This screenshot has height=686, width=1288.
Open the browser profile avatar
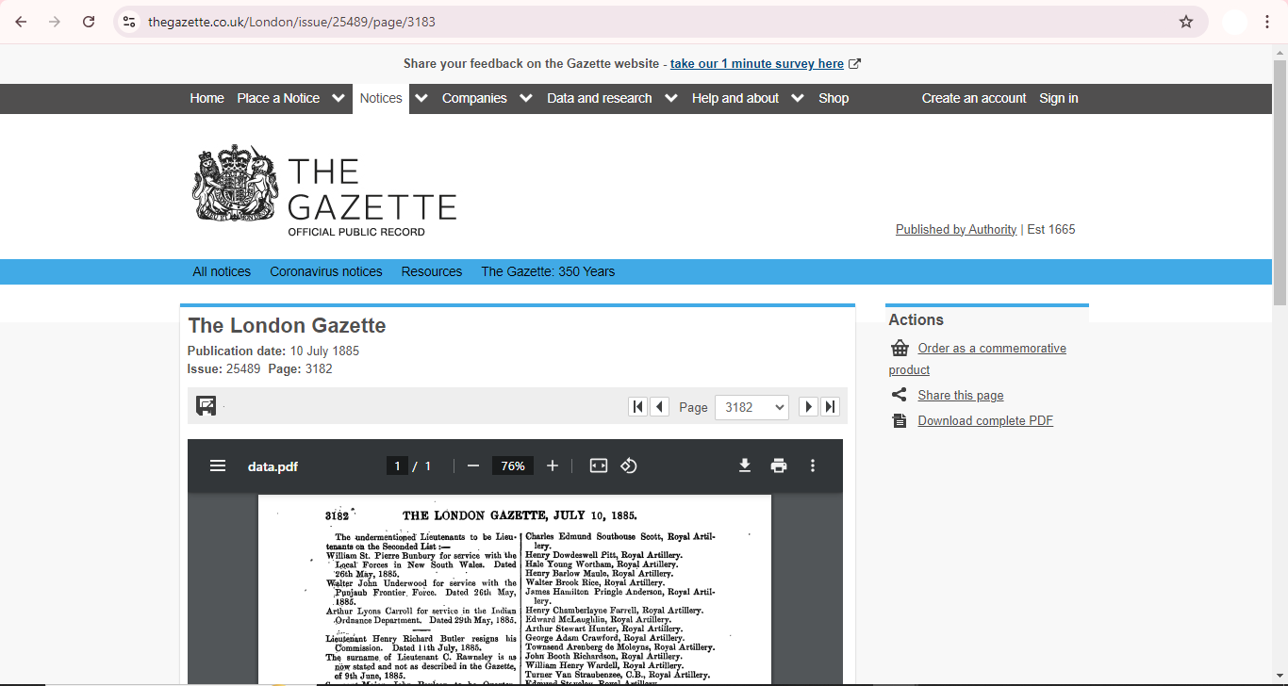point(1234,22)
